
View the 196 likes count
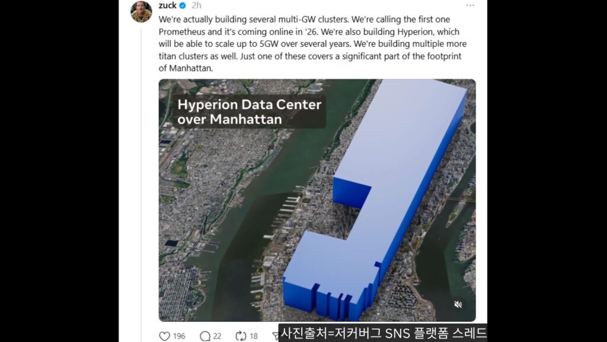pyautogui.click(x=179, y=337)
